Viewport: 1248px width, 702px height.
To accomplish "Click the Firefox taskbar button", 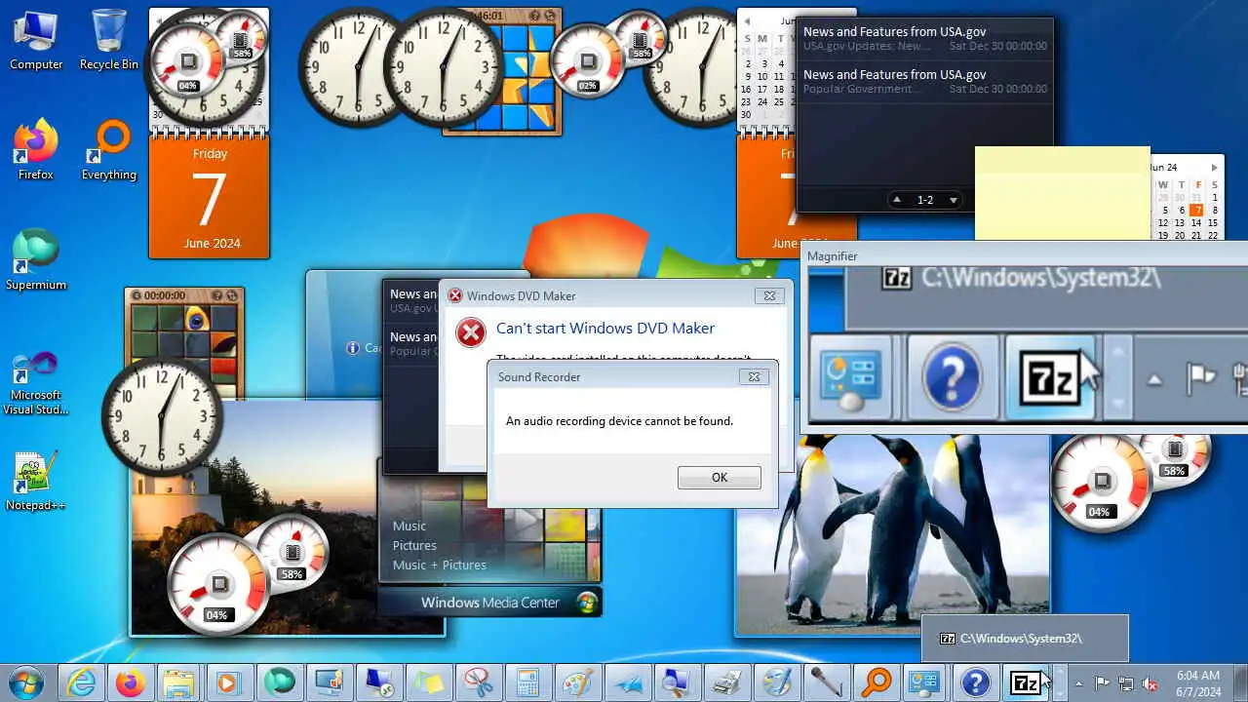I will (x=131, y=683).
